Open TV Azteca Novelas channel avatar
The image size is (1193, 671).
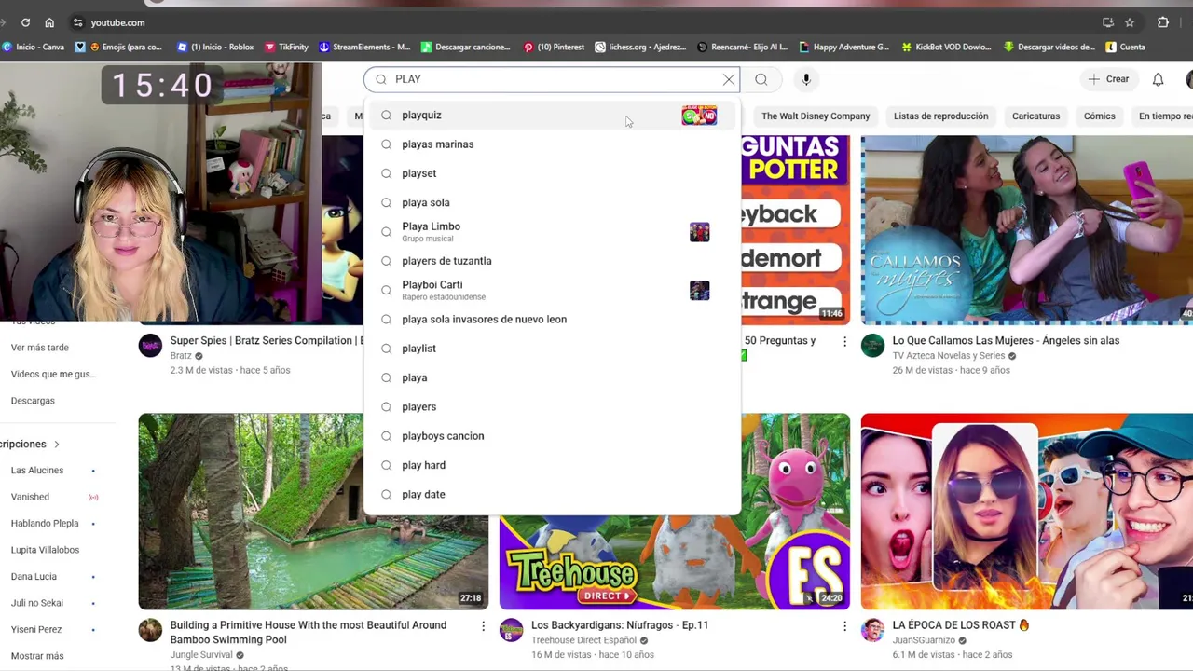[872, 346]
